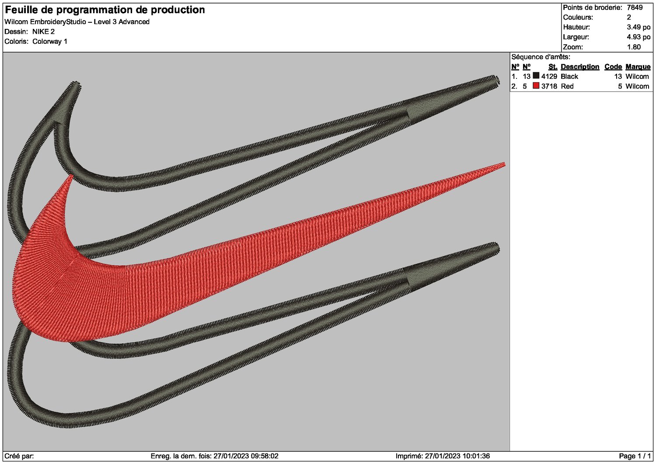Click the stitch count '4129' for Black
The image size is (656, 464).
click(549, 76)
